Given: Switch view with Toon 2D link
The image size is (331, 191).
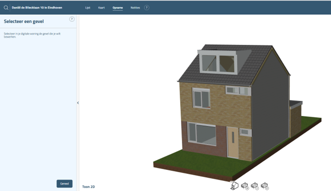Looking at the screenshot, I should point(88,187).
